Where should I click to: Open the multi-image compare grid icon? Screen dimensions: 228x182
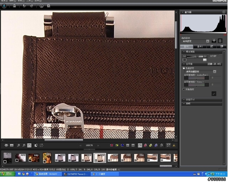169,145
